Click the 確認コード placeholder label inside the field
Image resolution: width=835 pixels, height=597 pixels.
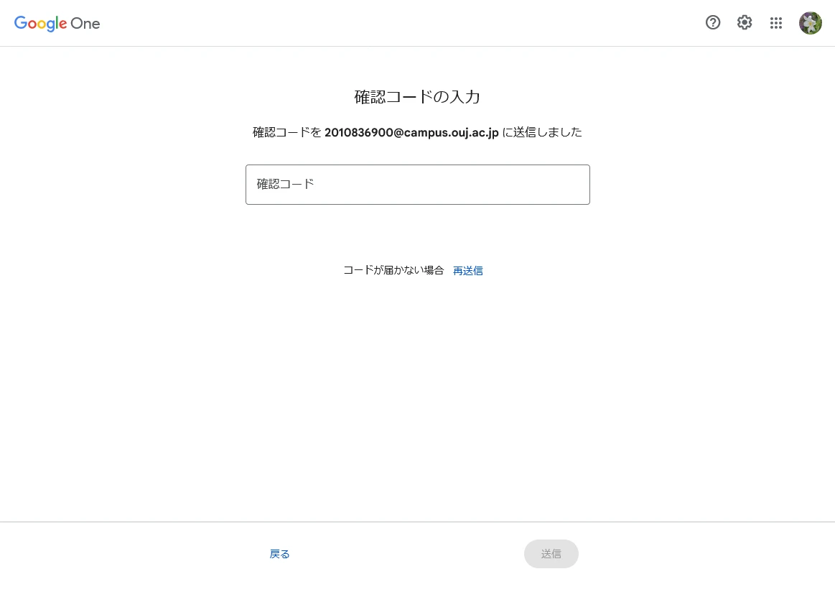pos(286,184)
